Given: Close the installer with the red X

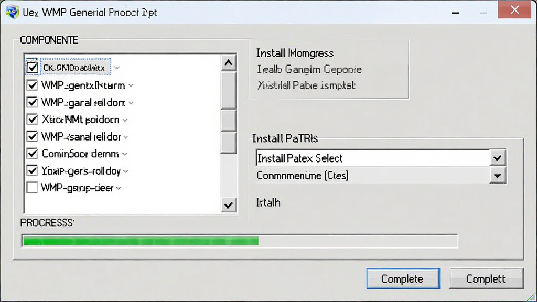Looking at the screenshot, I should click(x=514, y=10).
